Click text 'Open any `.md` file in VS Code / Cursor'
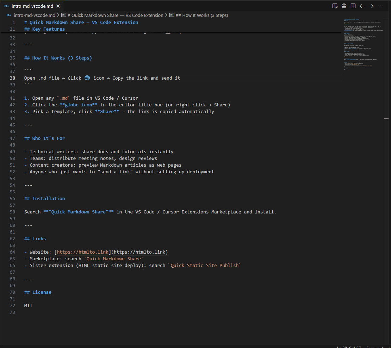Viewport: 391px width, 348px height. point(85,98)
